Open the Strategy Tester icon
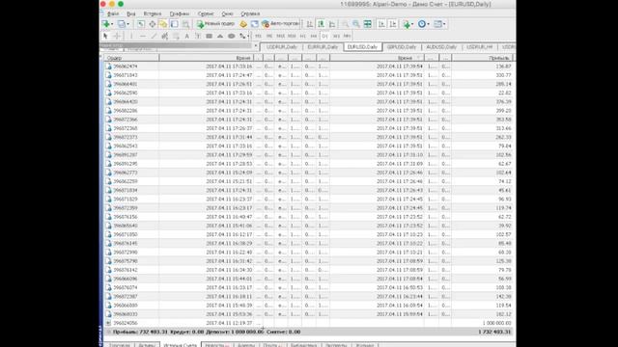 point(185,24)
